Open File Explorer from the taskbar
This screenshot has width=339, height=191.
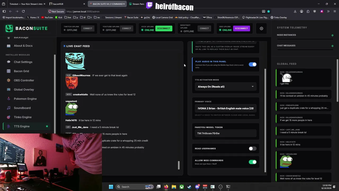[174, 187]
